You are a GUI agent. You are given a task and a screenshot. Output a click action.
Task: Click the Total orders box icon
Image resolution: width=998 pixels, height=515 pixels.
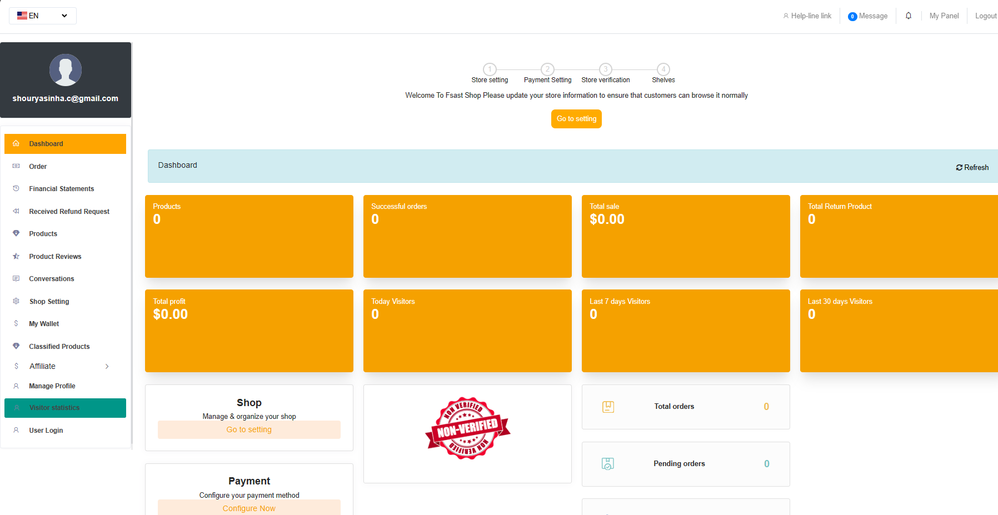point(608,407)
